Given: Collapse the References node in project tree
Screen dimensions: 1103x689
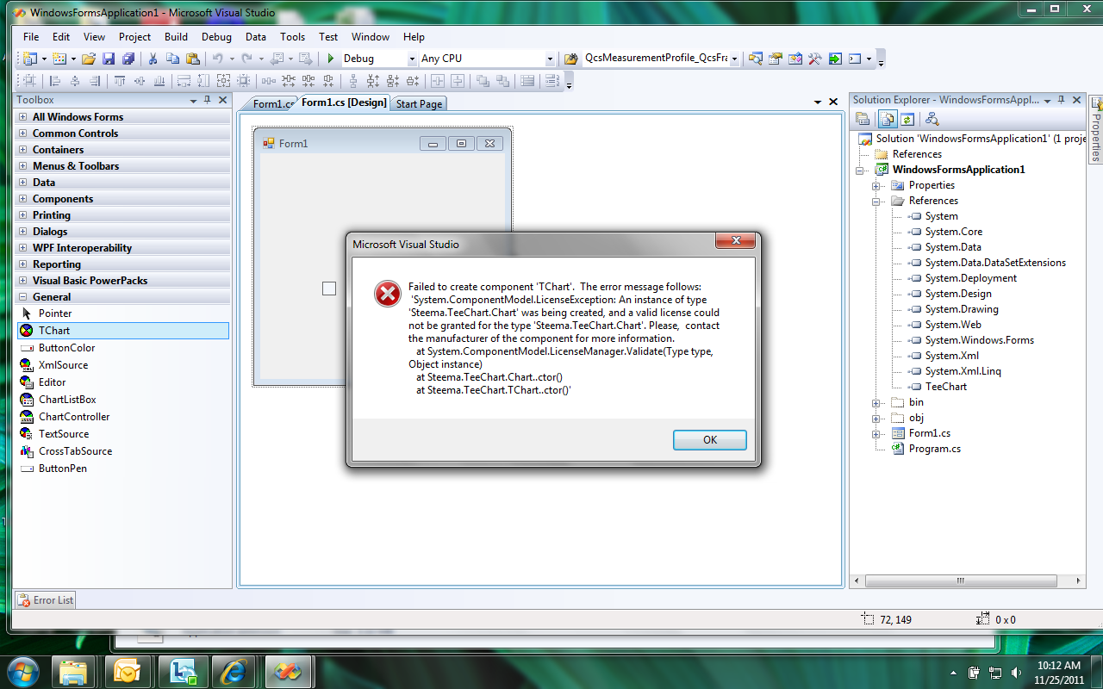Looking at the screenshot, I should click(x=876, y=201).
